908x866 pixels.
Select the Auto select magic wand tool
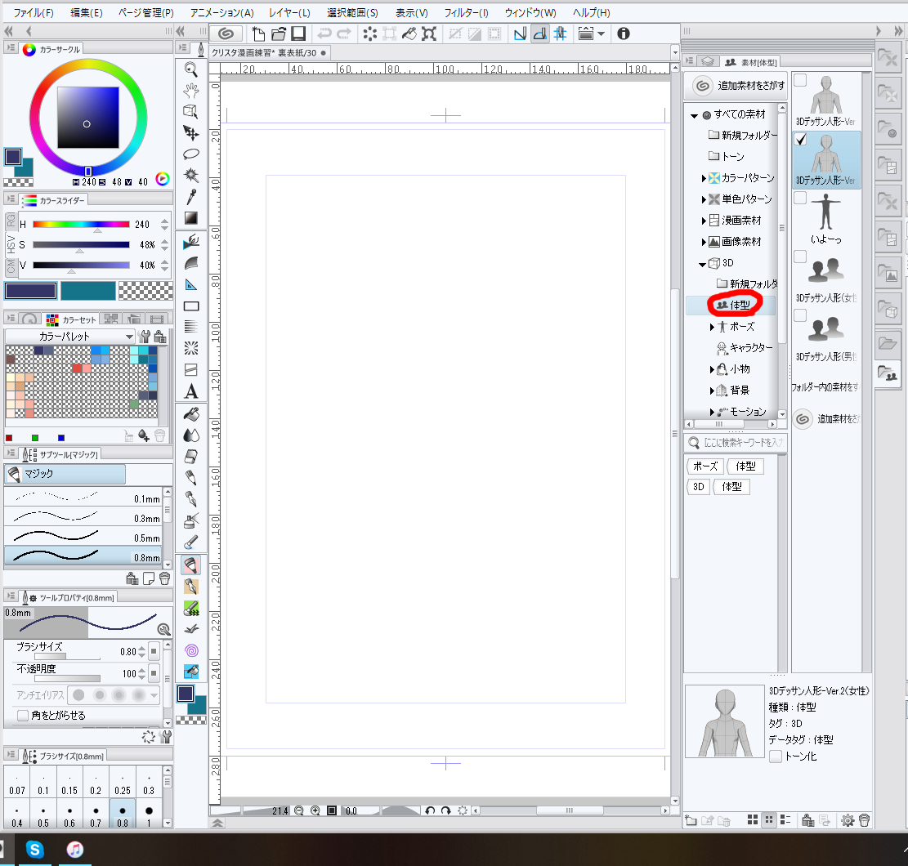tap(191, 175)
